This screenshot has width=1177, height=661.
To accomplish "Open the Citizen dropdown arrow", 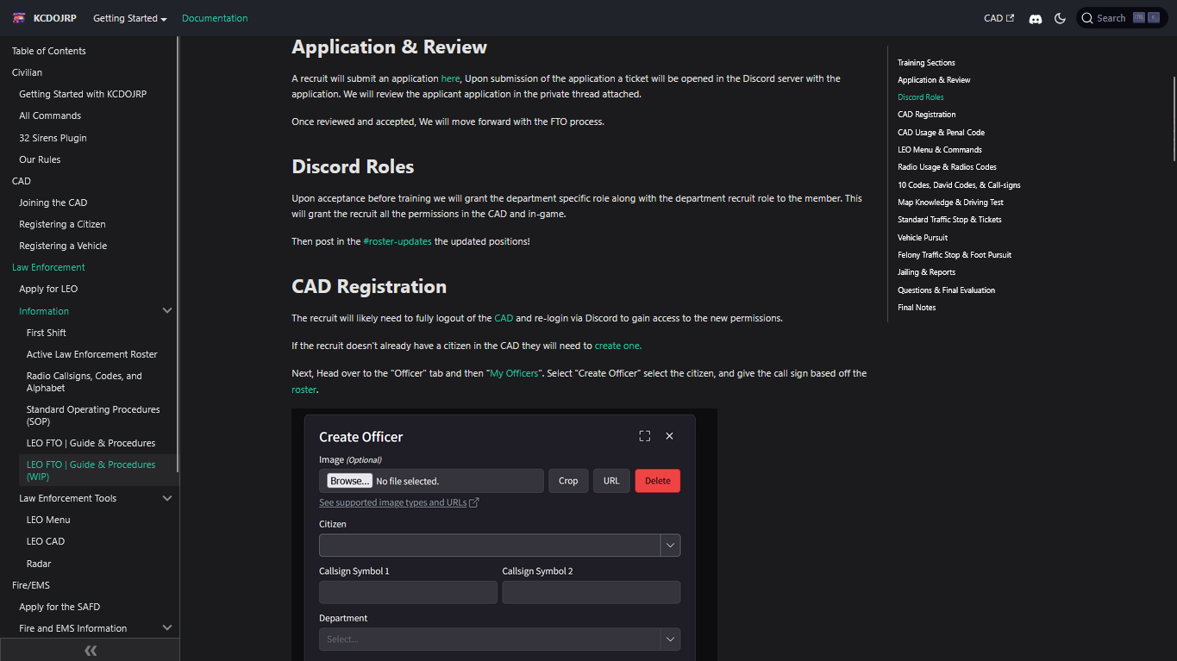I will coord(670,545).
